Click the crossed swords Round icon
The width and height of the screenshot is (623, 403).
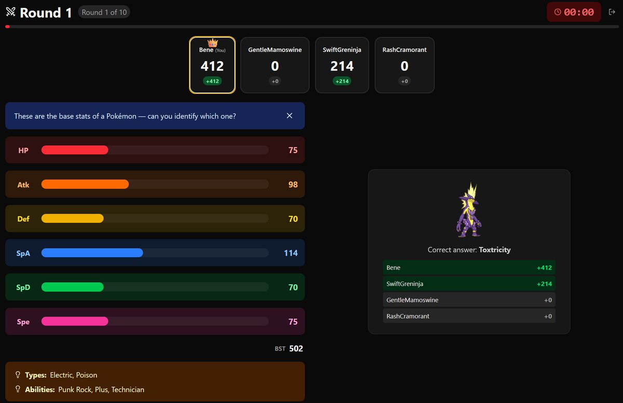10,12
